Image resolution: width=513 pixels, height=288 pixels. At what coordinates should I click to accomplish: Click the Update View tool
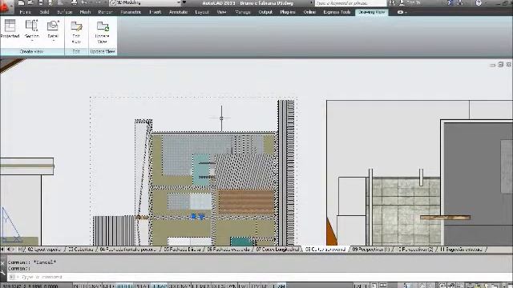point(103,32)
